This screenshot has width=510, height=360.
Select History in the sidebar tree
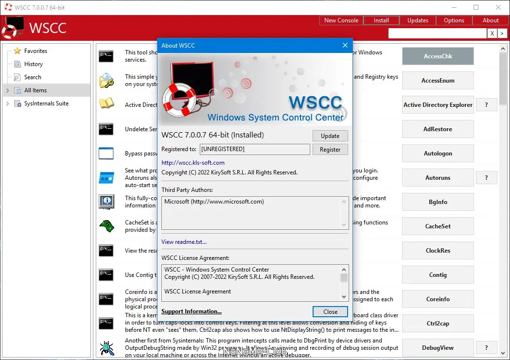[34, 64]
